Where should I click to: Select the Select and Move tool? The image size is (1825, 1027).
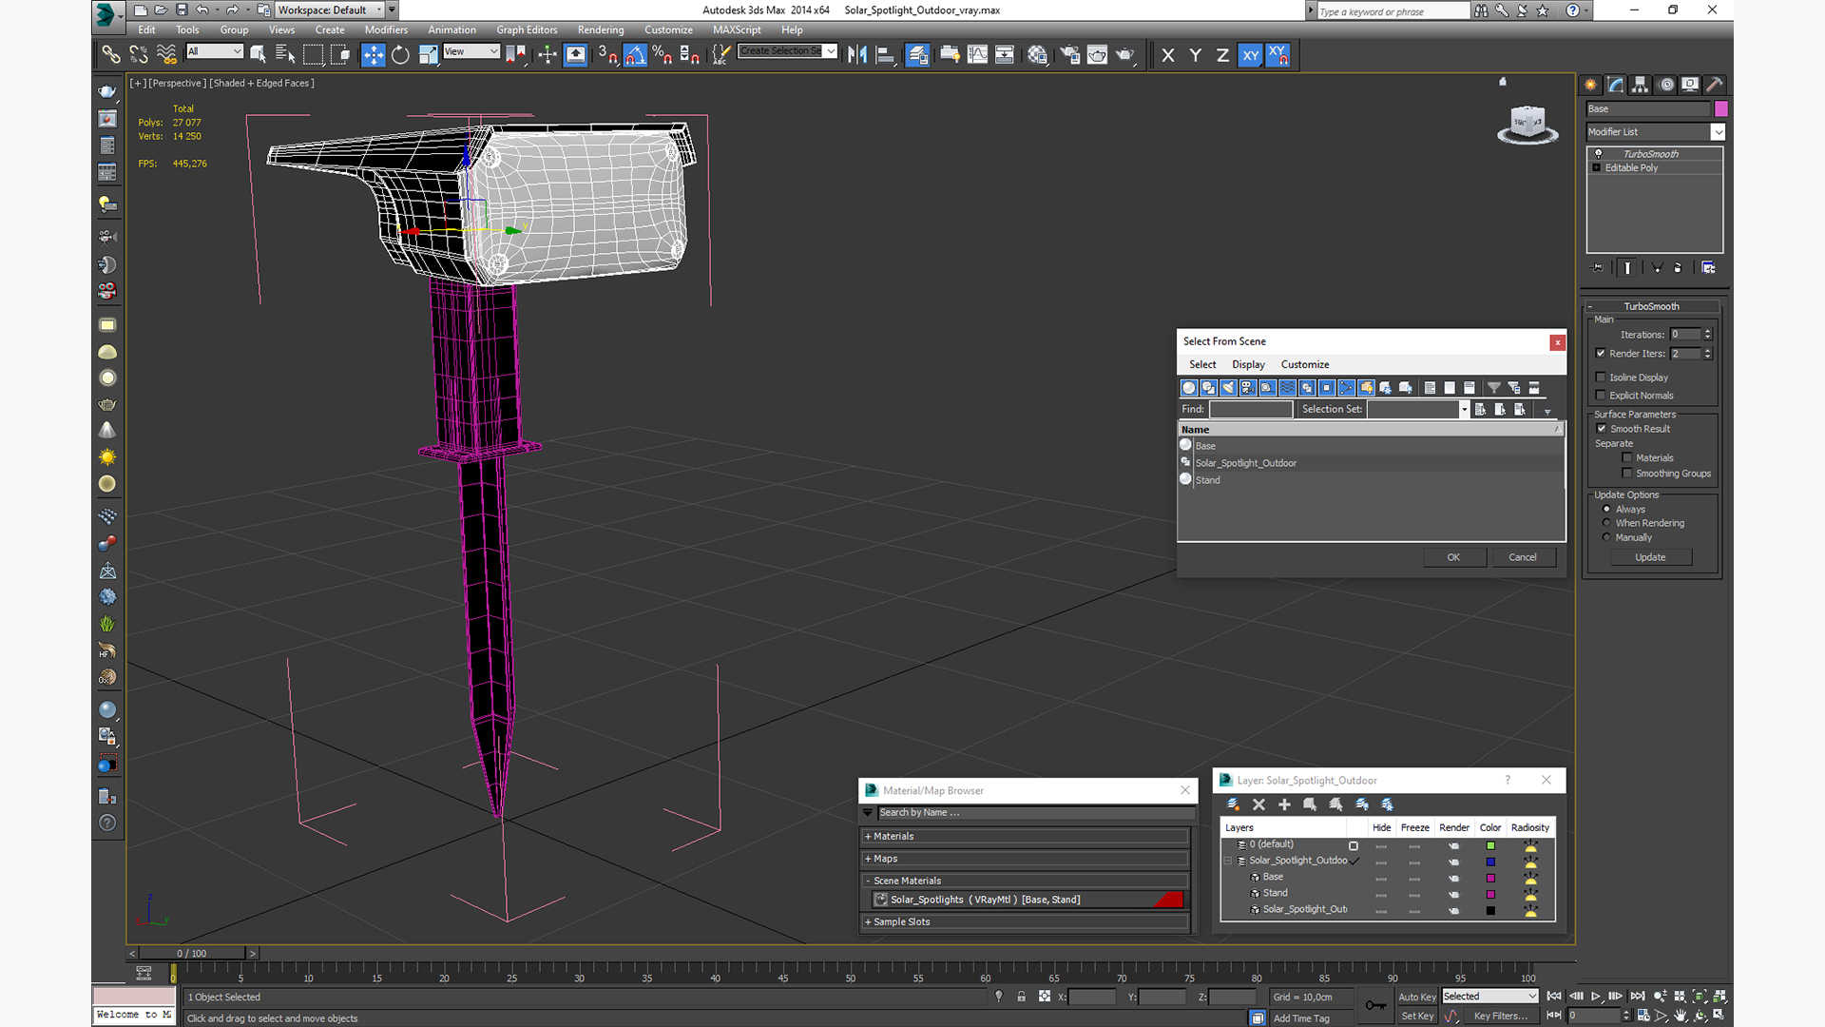[374, 55]
